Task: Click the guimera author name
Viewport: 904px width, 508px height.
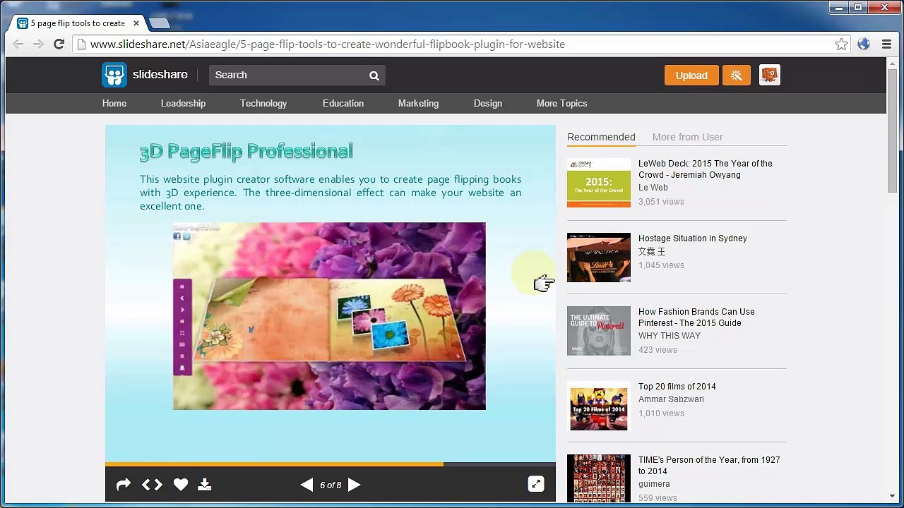Action: click(x=654, y=484)
